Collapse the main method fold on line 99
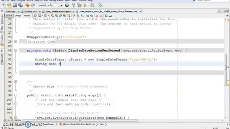This screenshot has width=230, height=129. click(x=16, y=95)
